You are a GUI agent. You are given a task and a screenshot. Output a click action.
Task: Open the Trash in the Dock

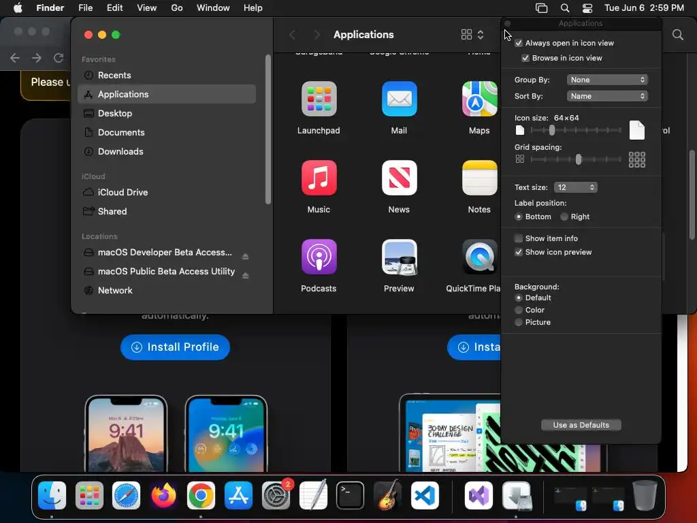point(645,495)
